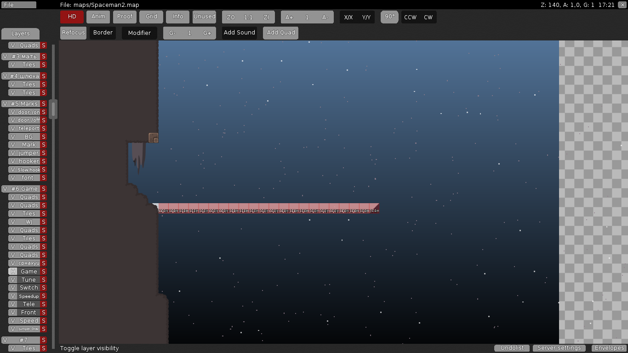Open the Server settings editor

coord(559,348)
